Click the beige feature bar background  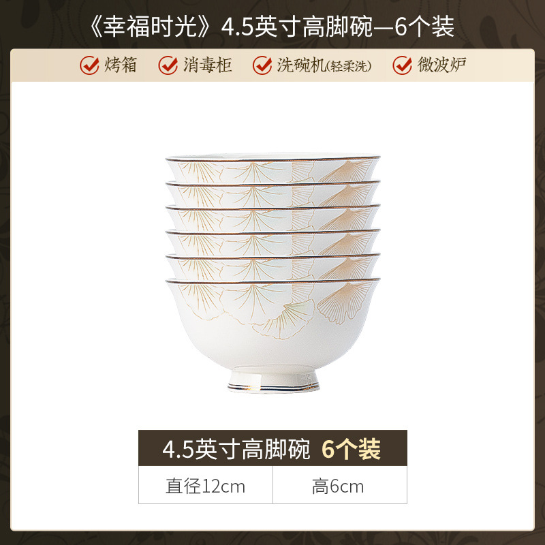(x=272, y=65)
